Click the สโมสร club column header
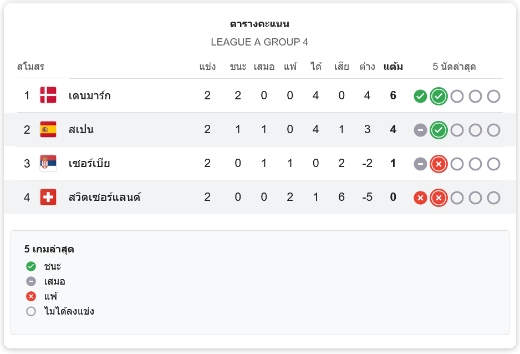520x354 pixels. tap(30, 67)
